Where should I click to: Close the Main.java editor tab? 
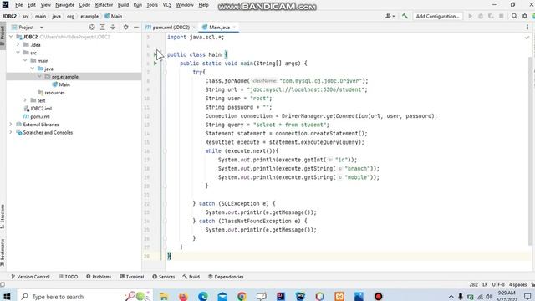tap(234, 27)
